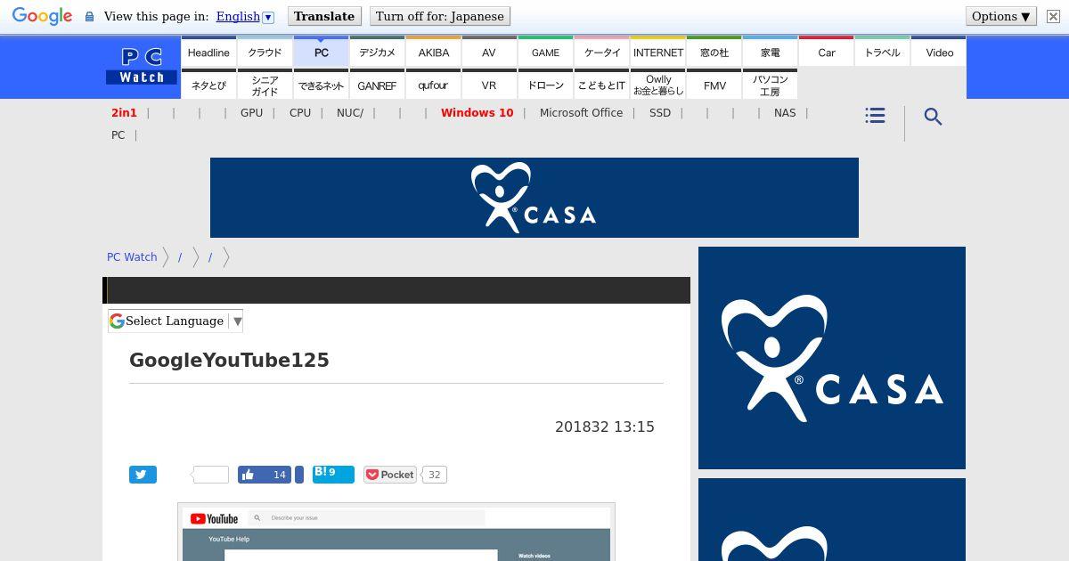1069x561 pixels.
Task: Click the CASA top banner ad
Action: tap(534, 198)
